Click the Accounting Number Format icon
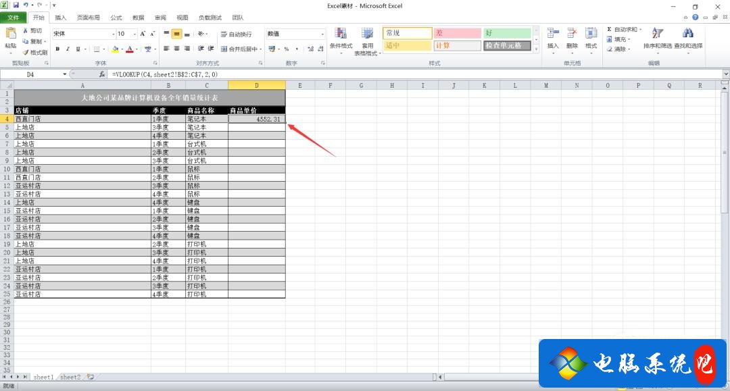 click(x=272, y=49)
